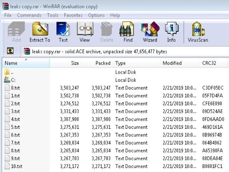Image resolution: width=229 pixels, height=172 pixels.
Task: Open the Commands menu
Action: click(x=29, y=15)
